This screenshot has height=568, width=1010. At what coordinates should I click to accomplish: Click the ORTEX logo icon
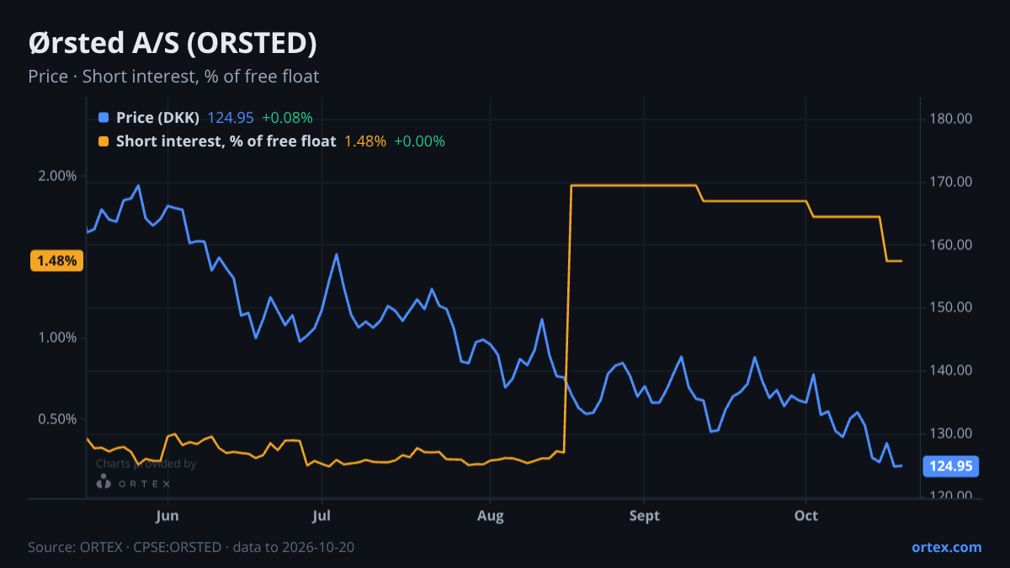[104, 482]
